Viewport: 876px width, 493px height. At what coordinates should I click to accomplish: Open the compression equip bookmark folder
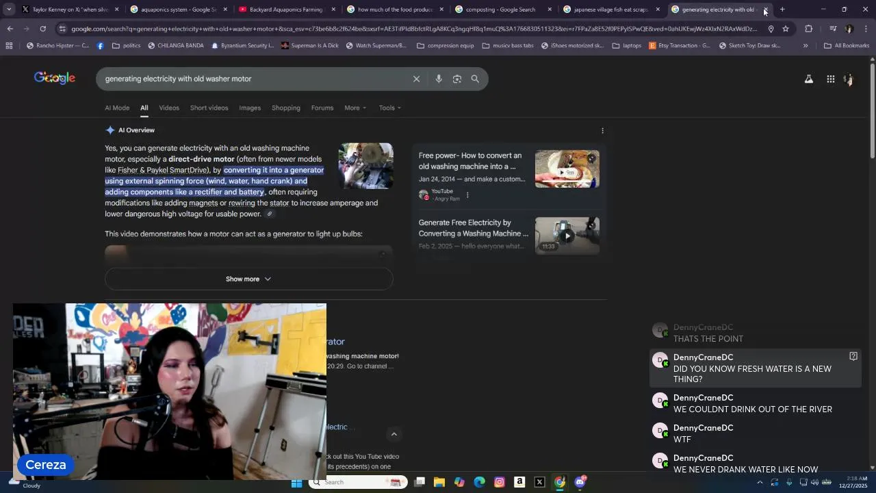coord(445,46)
